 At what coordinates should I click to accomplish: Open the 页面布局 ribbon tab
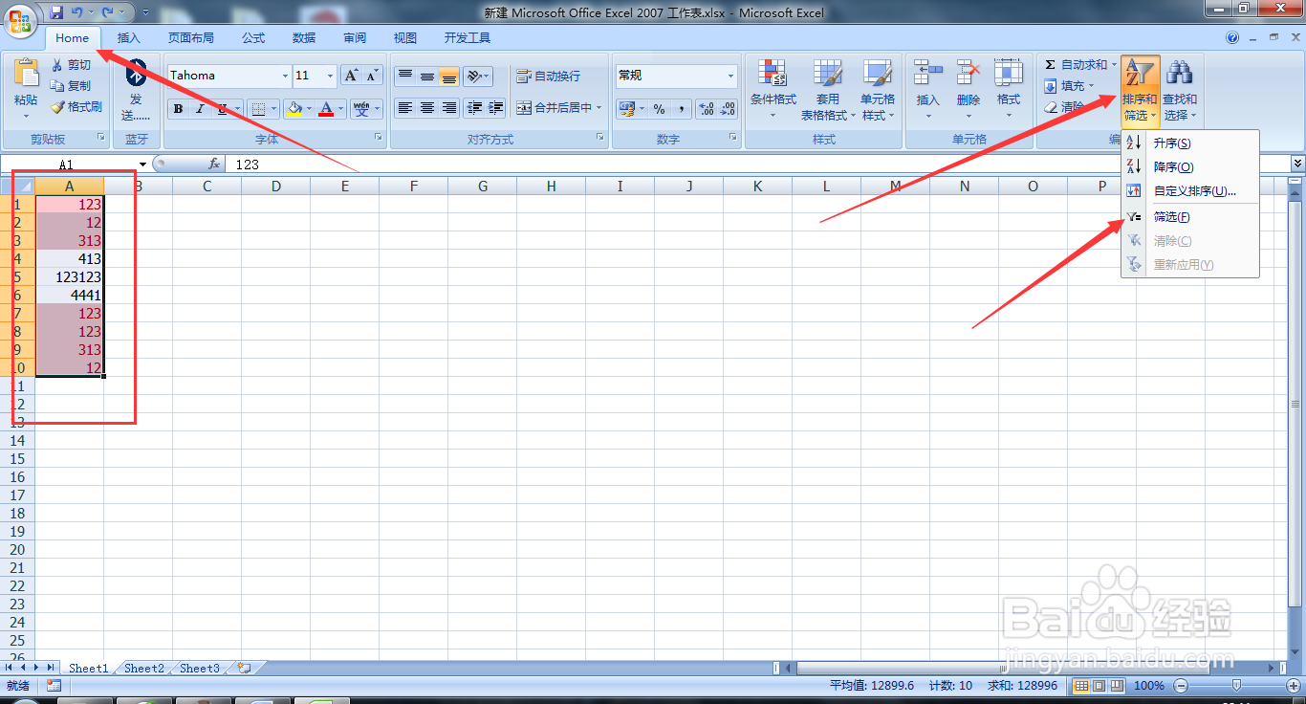[x=191, y=38]
